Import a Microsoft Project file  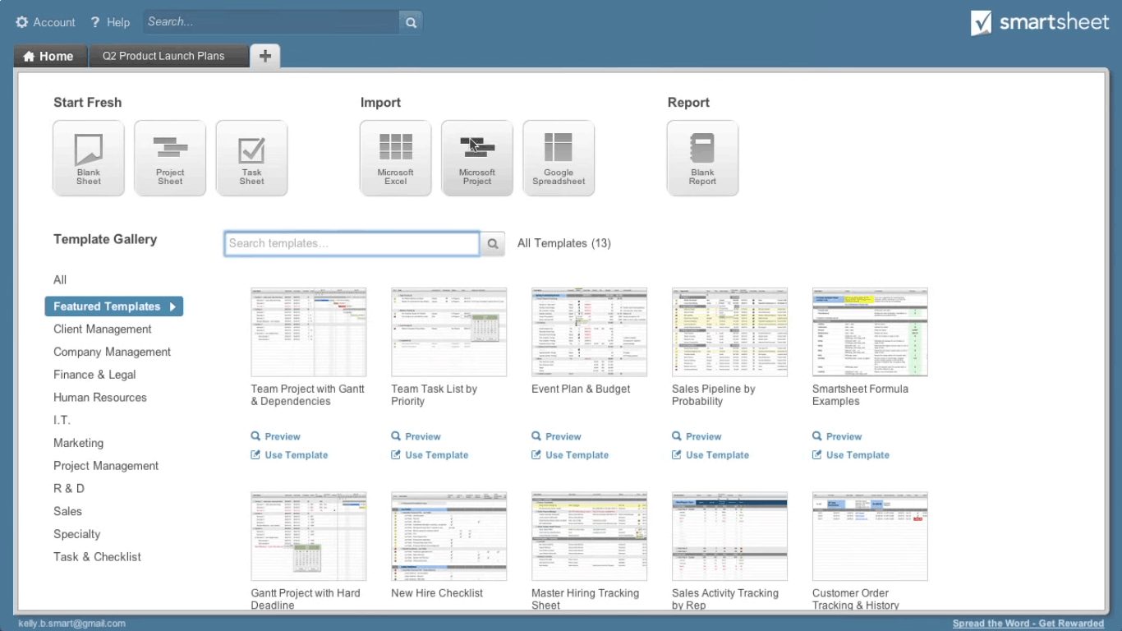point(477,158)
